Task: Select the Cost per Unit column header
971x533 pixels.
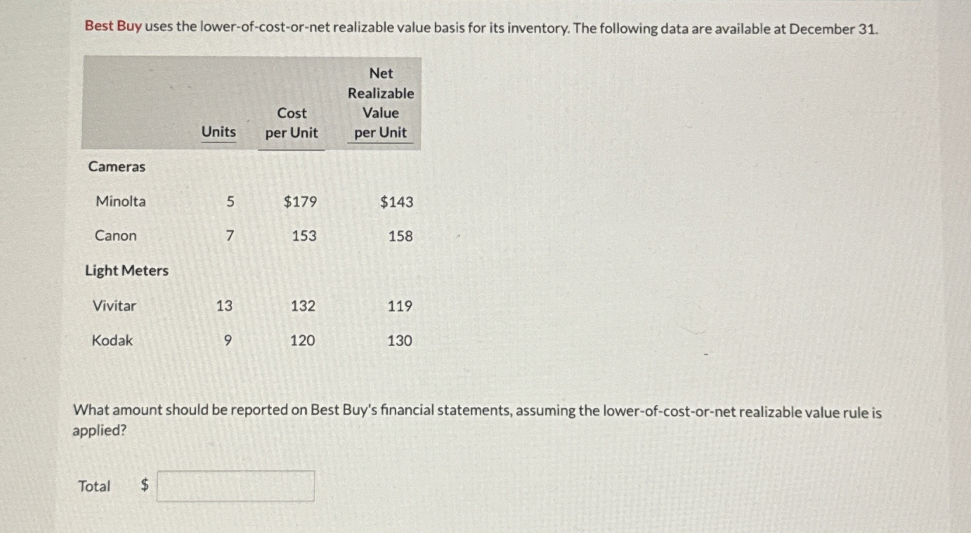Action: click(291, 122)
